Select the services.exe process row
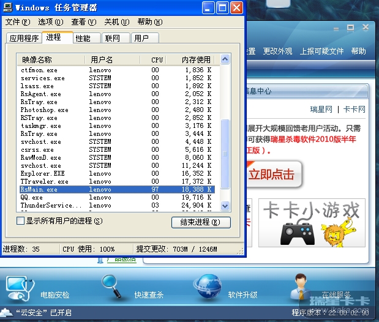 click(x=117, y=78)
